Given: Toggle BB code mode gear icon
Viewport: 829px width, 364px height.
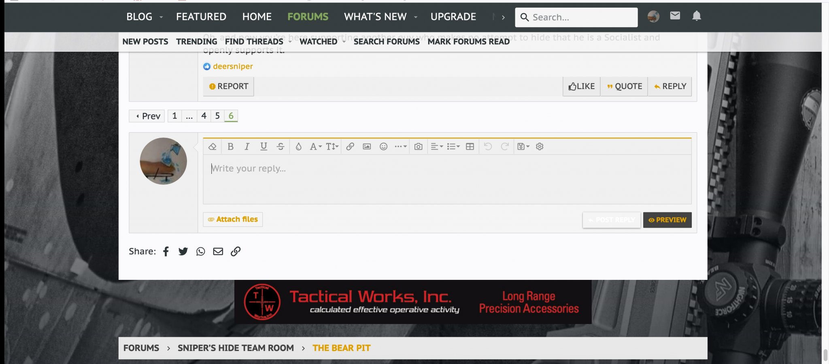Looking at the screenshot, I should click(540, 146).
